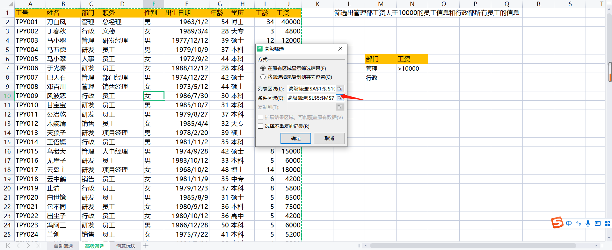Image resolution: width=612 pixels, height=250 pixels.
Task: Click horizontal scrollbar left arrow
Action: pyautogui.click(x=366, y=246)
